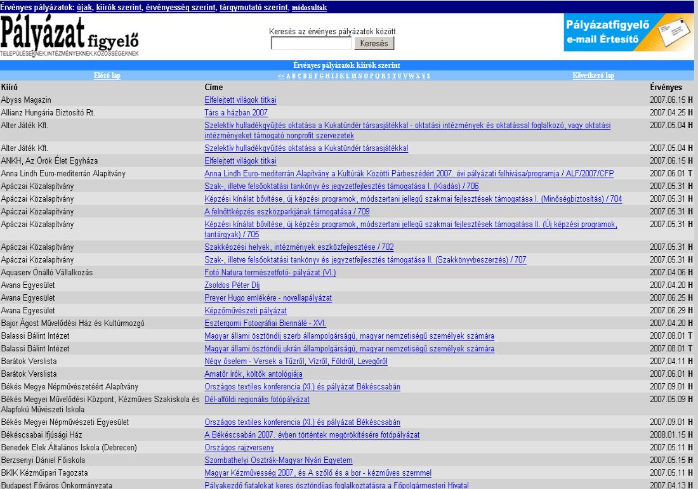The height and width of the screenshot is (489, 698).
Task: Open the Pályakezdő fiatalokat keres ösztöndíjas link
Action: (336, 485)
